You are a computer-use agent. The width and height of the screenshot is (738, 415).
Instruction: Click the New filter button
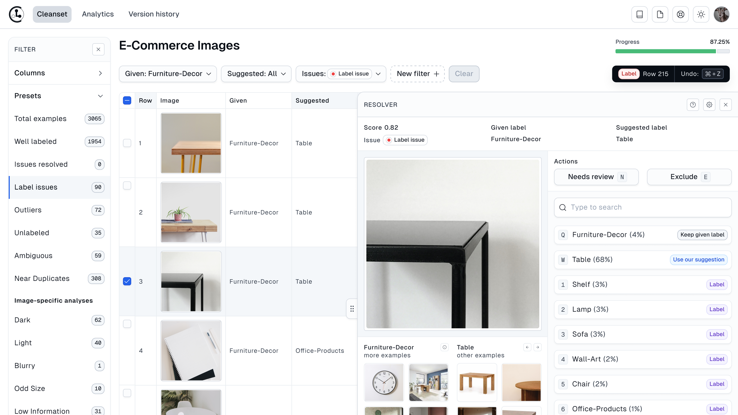417,74
